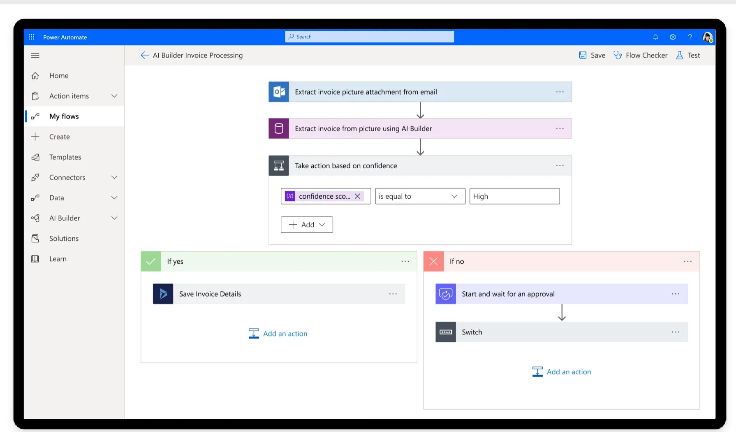This screenshot has height=432, width=736.
Task: Select My flows in sidebar
Action: coord(74,116)
